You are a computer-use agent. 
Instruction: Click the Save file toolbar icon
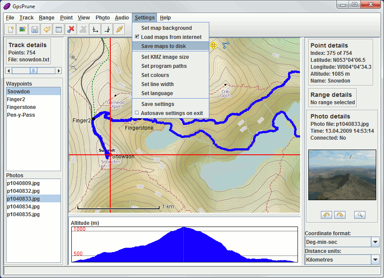pyautogui.click(x=34, y=29)
